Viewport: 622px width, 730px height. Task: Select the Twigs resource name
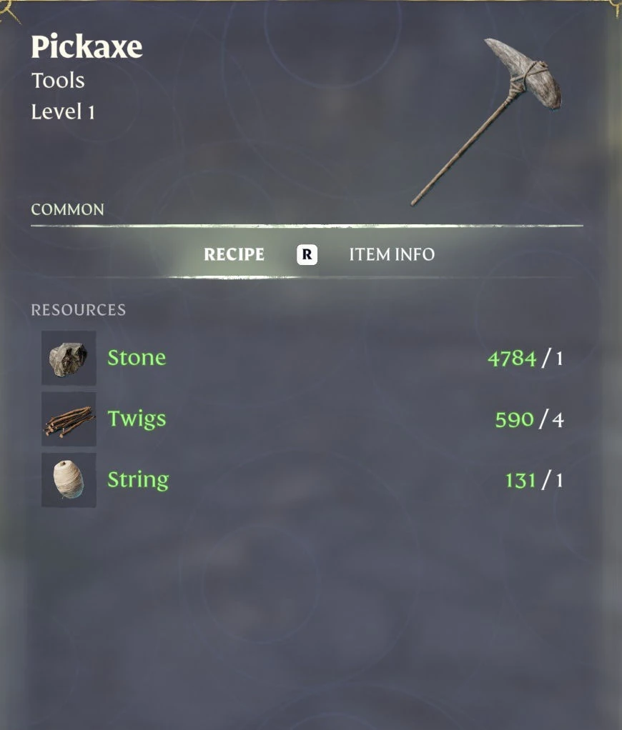(x=137, y=419)
